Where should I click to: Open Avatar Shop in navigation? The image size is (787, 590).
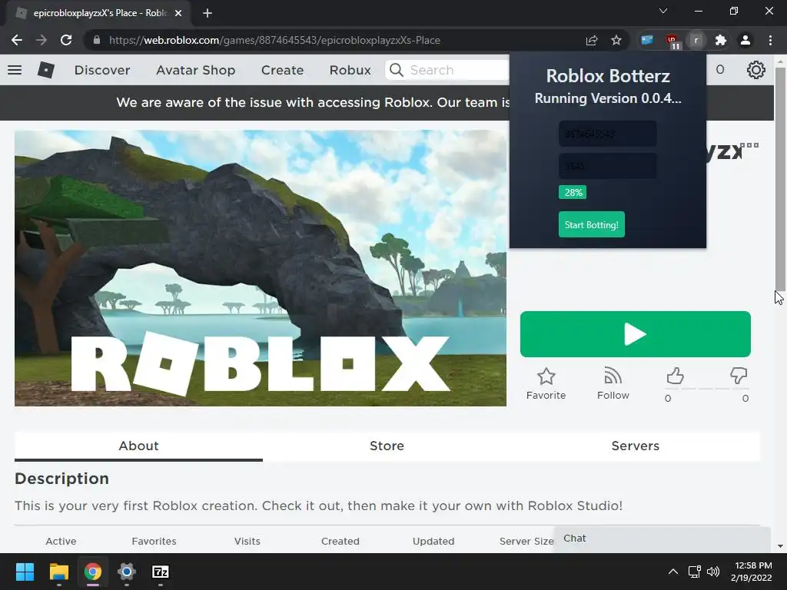[x=196, y=70]
